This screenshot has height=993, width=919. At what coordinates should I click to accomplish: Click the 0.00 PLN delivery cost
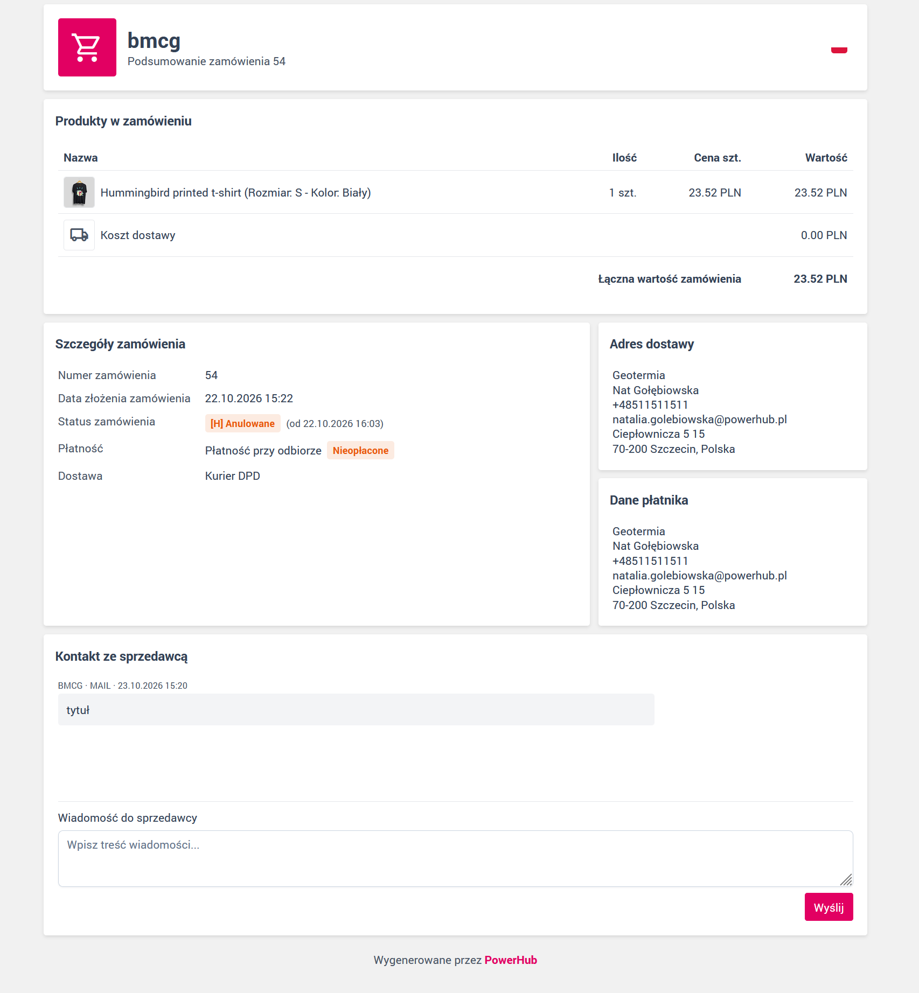(824, 235)
